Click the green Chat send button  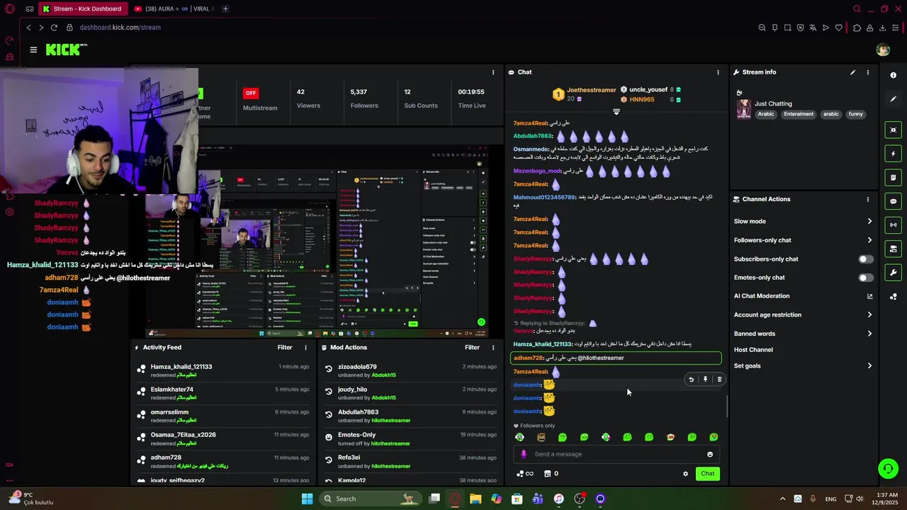pyautogui.click(x=708, y=474)
